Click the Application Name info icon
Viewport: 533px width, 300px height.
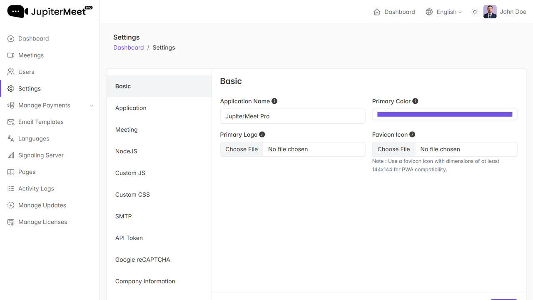tap(274, 101)
